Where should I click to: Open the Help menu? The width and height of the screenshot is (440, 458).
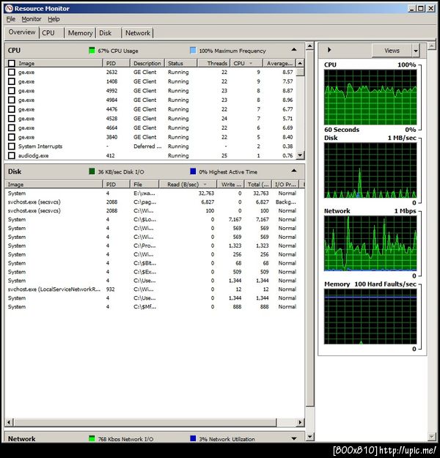tap(54, 19)
